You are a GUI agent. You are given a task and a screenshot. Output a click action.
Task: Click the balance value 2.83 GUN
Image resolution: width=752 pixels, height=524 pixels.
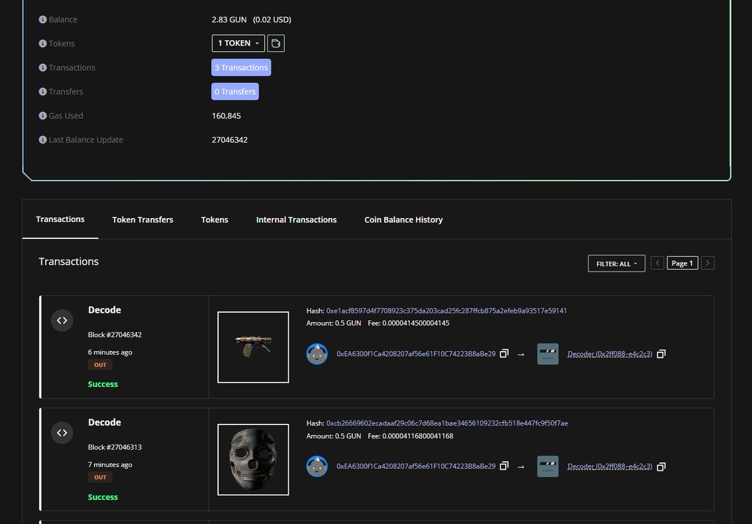pos(229,19)
